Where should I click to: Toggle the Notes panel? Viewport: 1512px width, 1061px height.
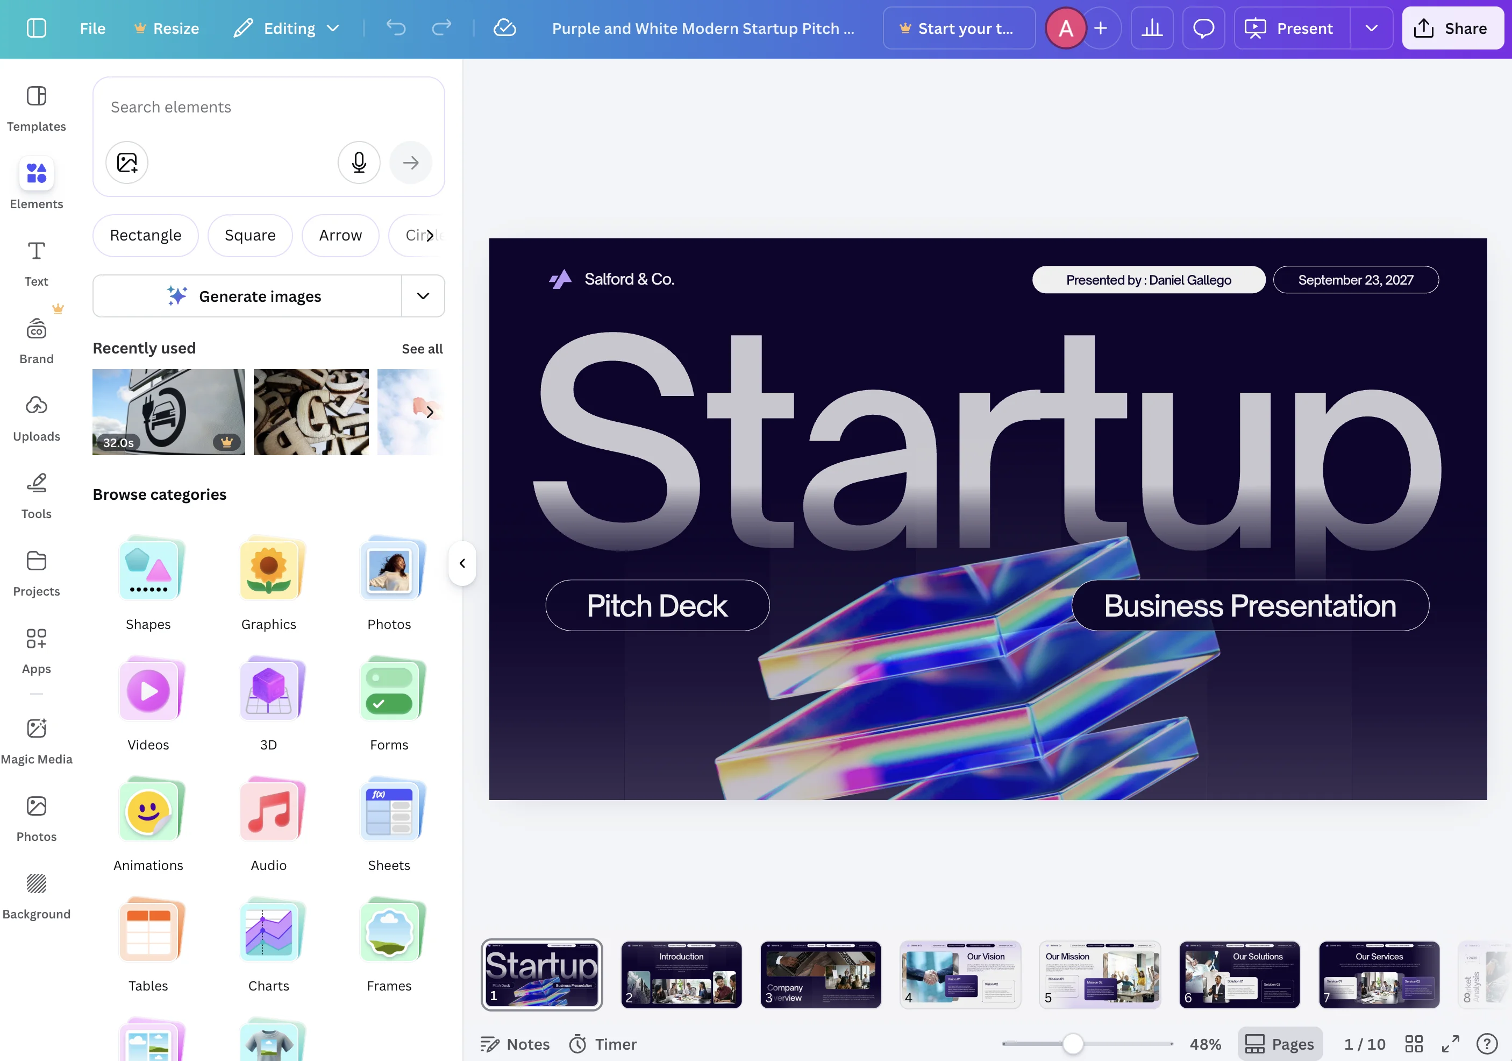tap(515, 1044)
